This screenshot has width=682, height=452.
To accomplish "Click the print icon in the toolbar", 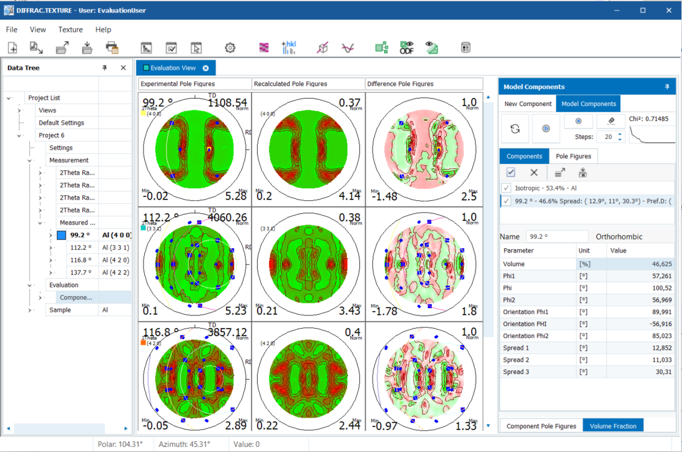I will pos(112,47).
